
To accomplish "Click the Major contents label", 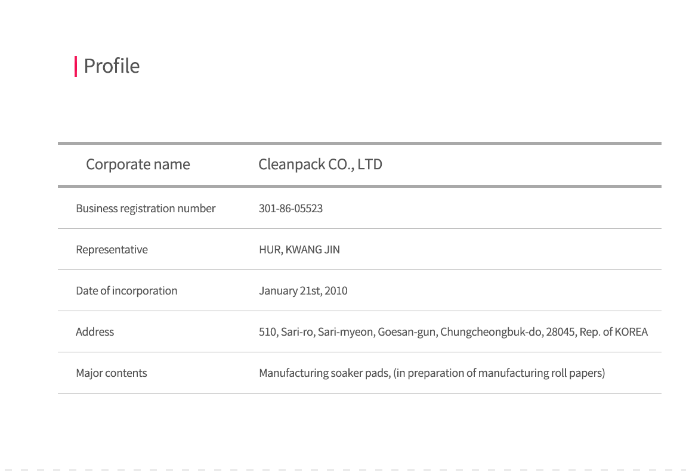I will (x=111, y=373).
